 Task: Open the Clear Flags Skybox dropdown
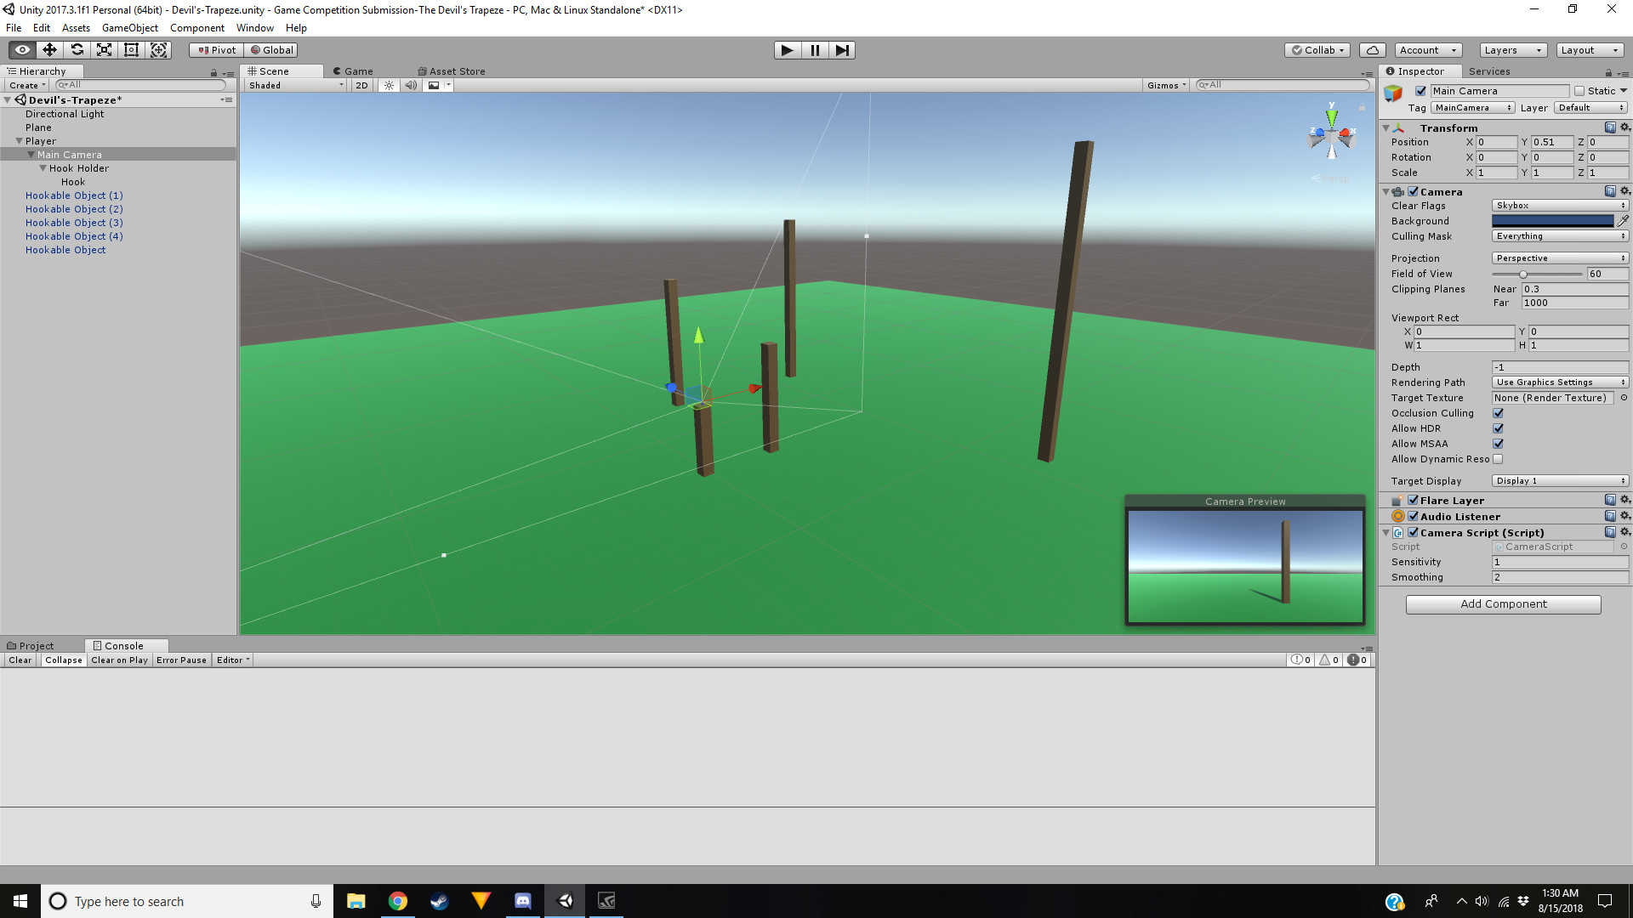click(x=1559, y=206)
